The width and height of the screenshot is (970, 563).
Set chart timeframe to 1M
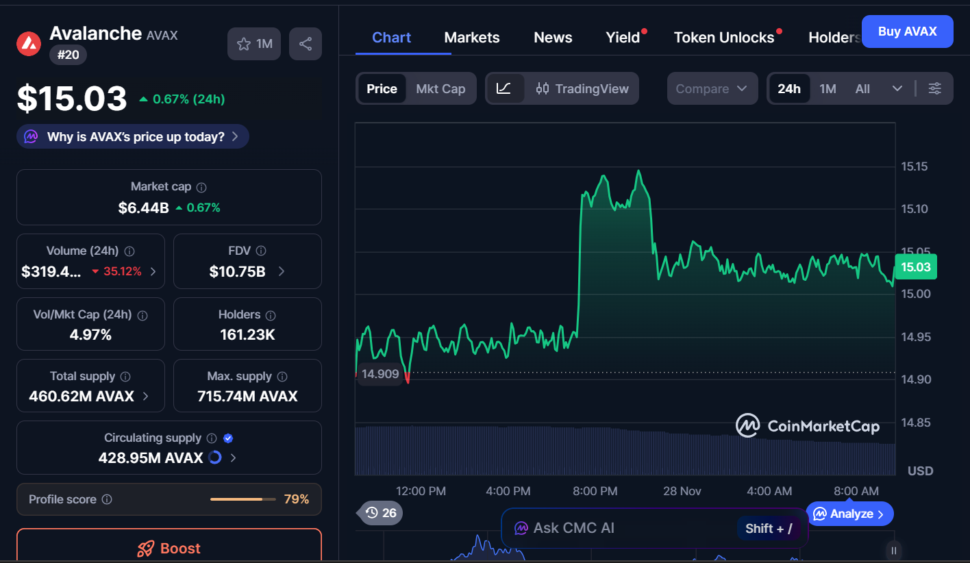(828, 88)
